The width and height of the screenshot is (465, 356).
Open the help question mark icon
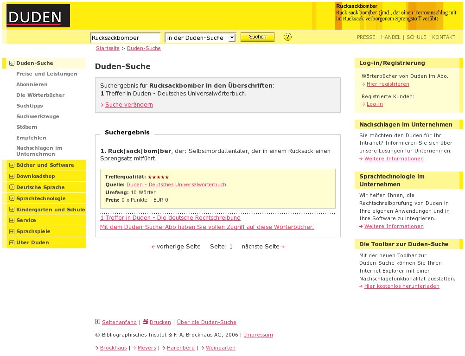[287, 37]
